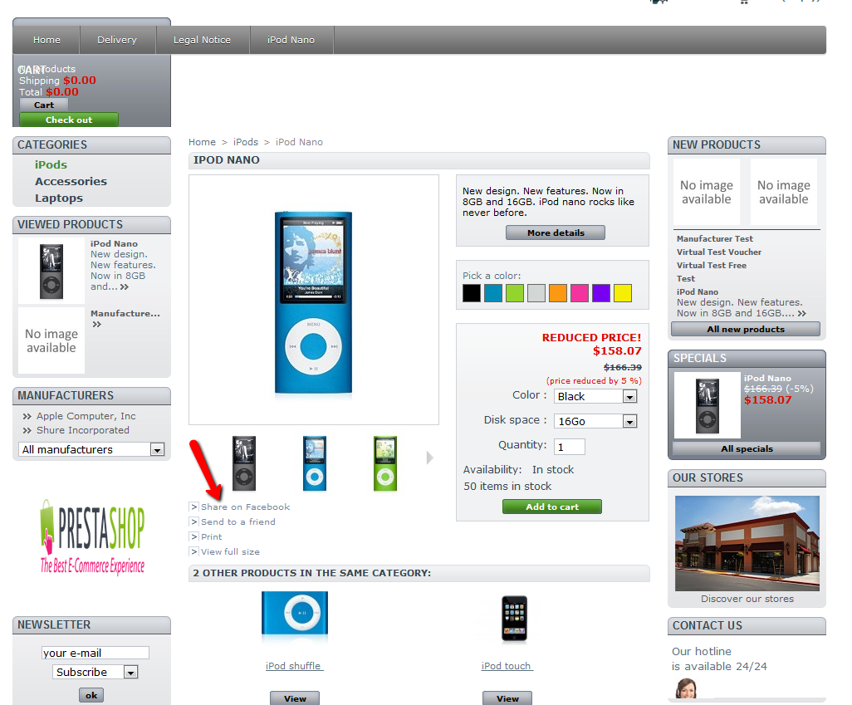Expand the Disk space dropdown showing 16Go
Screen dimensions: 852x705
[x=595, y=421]
